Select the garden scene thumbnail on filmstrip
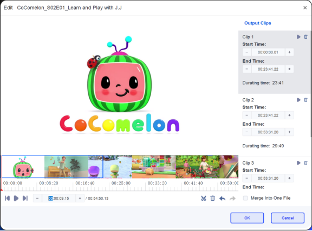The image size is (312, 231). pos(197,167)
